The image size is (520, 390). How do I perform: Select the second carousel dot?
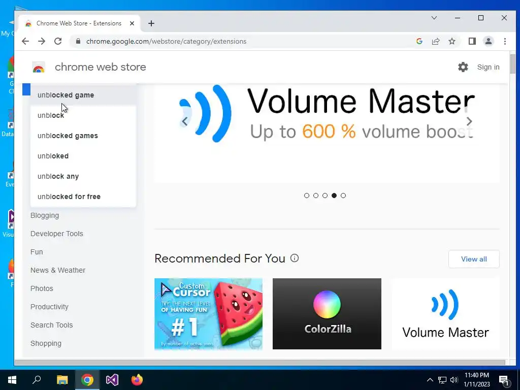(x=316, y=196)
